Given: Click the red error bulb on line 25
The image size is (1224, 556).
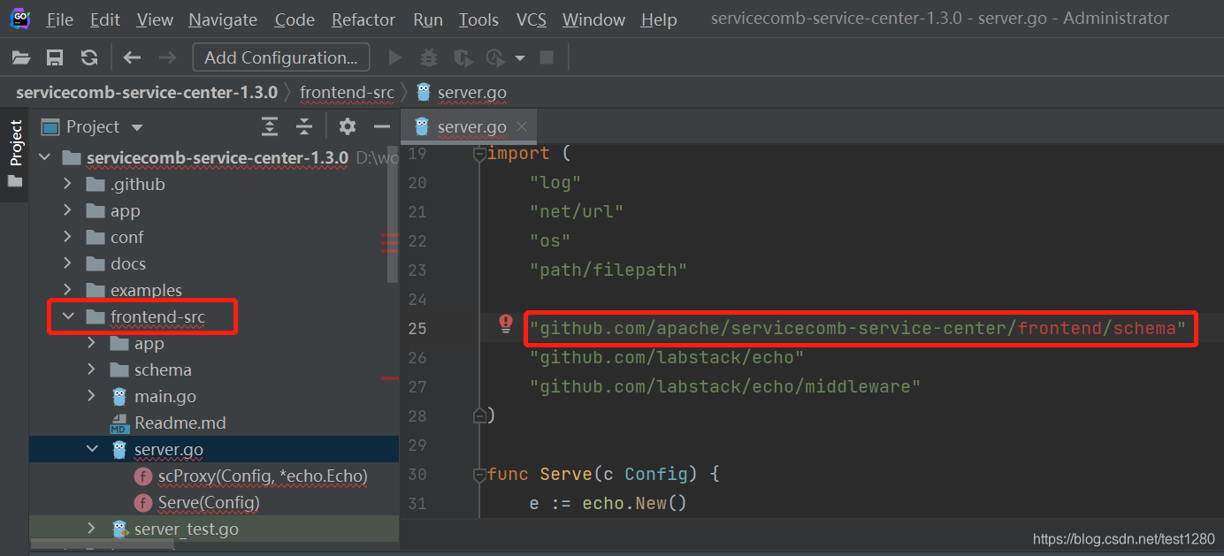Looking at the screenshot, I should [x=506, y=323].
